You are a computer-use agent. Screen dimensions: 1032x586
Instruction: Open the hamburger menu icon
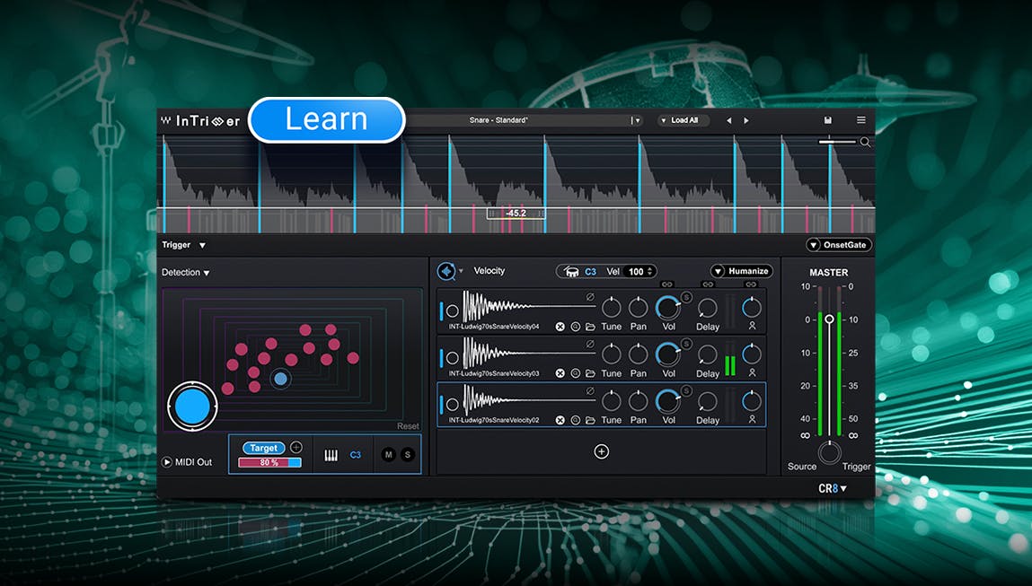[x=860, y=119]
